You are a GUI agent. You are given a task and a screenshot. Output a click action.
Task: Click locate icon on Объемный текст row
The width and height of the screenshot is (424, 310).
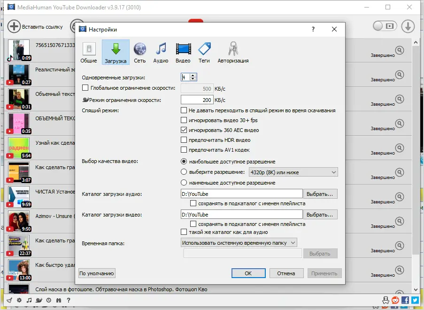click(400, 99)
